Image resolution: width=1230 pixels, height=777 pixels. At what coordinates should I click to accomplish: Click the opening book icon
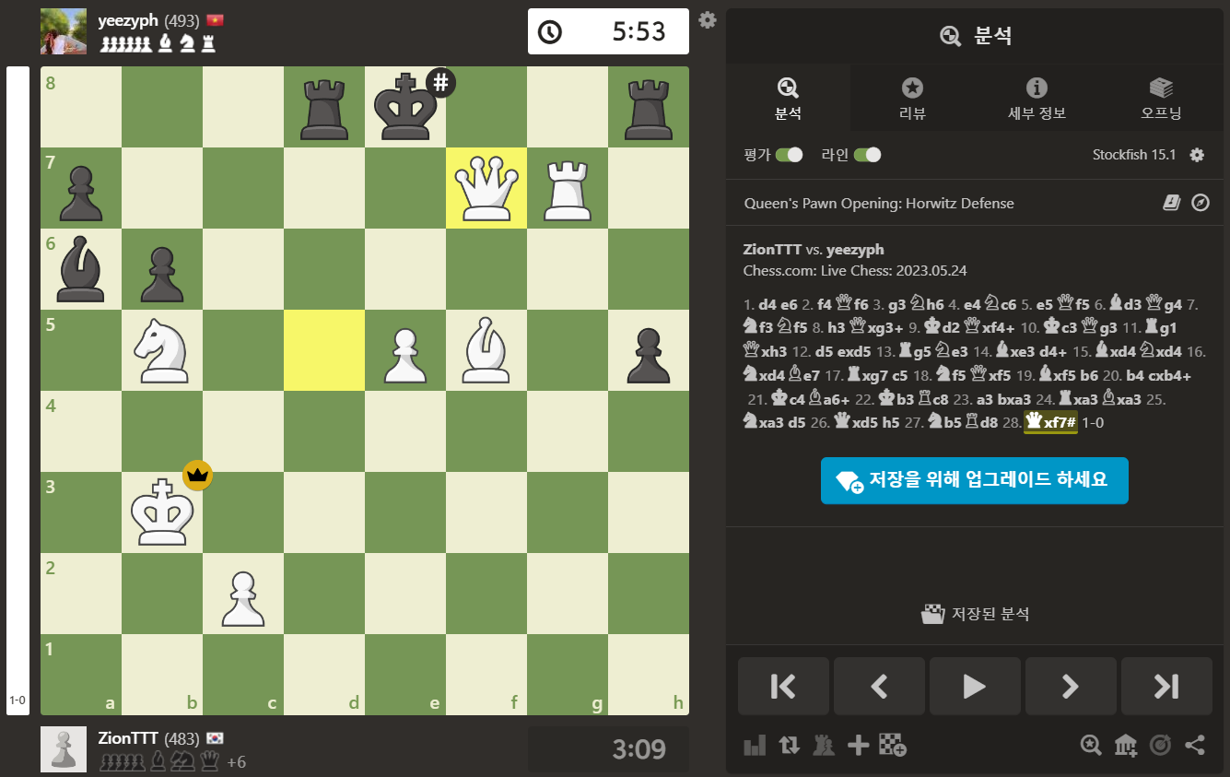[1171, 203]
